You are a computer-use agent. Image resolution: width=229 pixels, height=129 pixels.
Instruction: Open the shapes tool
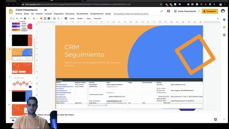(x=54, y=18)
